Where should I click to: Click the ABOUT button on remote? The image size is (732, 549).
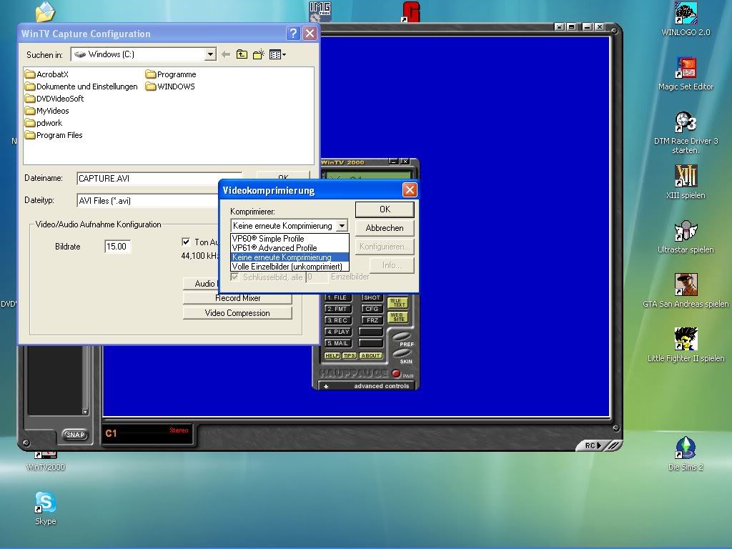[371, 356]
